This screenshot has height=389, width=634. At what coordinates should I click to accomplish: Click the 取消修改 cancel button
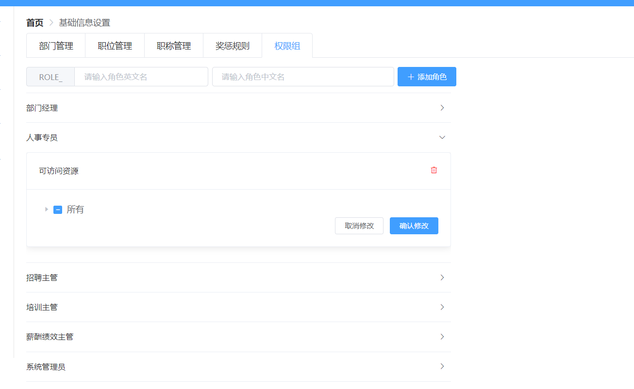click(359, 226)
